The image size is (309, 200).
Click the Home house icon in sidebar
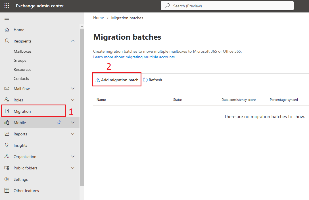point(7,30)
